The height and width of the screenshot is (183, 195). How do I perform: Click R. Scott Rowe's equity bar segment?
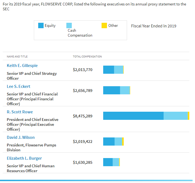[x=133, y=116]
